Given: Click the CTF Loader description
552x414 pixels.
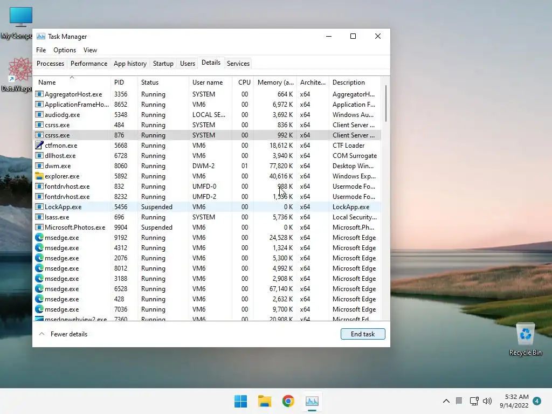Looking at the screenshot, I should pyautogui.click(x=349, y=145).
